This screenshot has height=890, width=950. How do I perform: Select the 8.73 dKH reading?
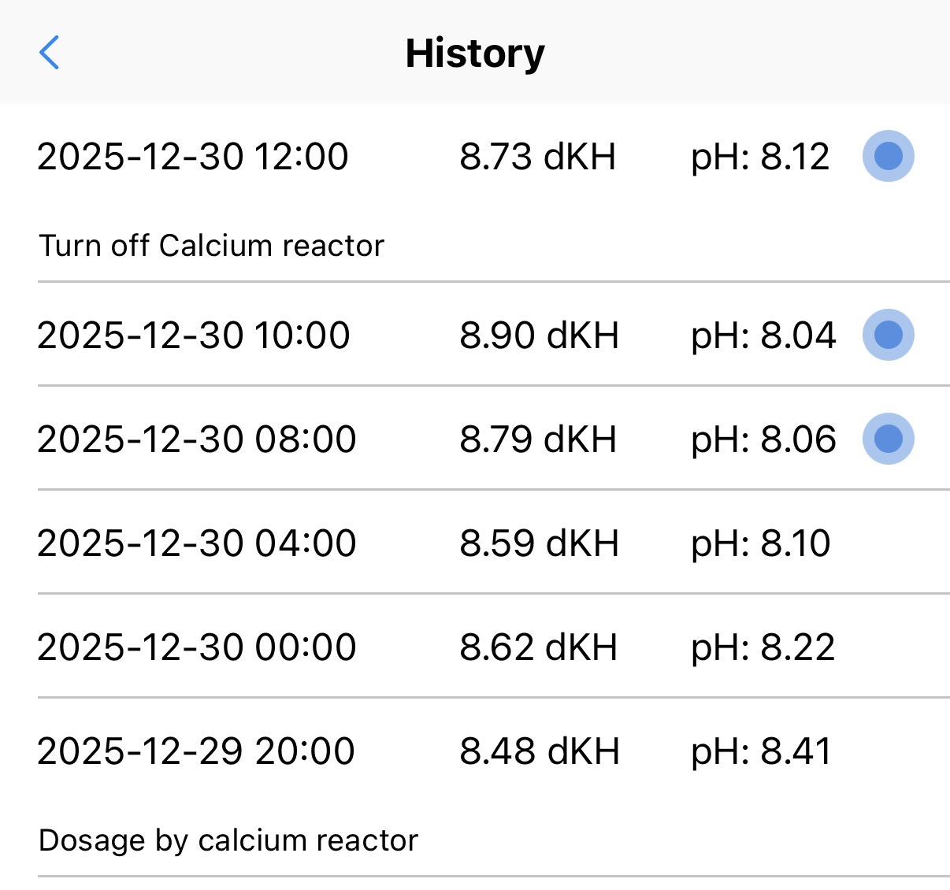(537, 156)
